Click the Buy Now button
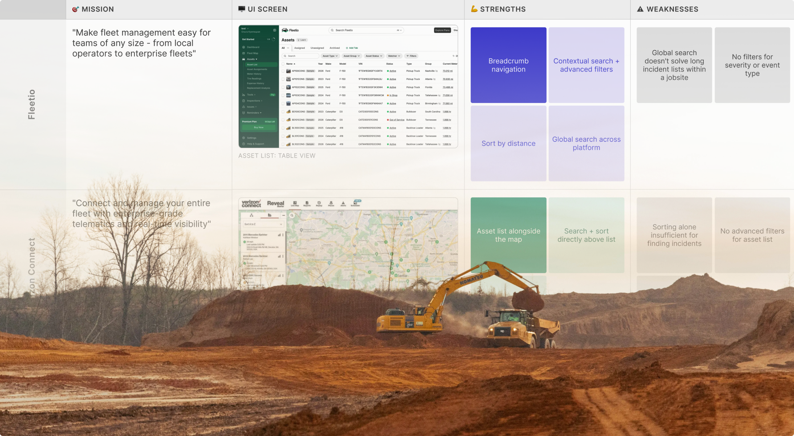The image size is (794, 436). click(x=259, y=127)
